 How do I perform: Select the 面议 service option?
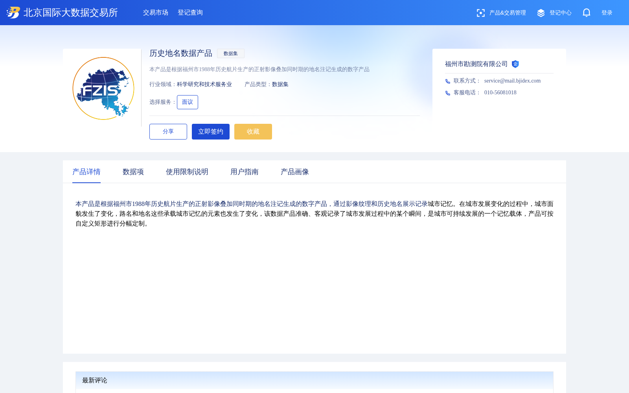(x=188, y=102)
